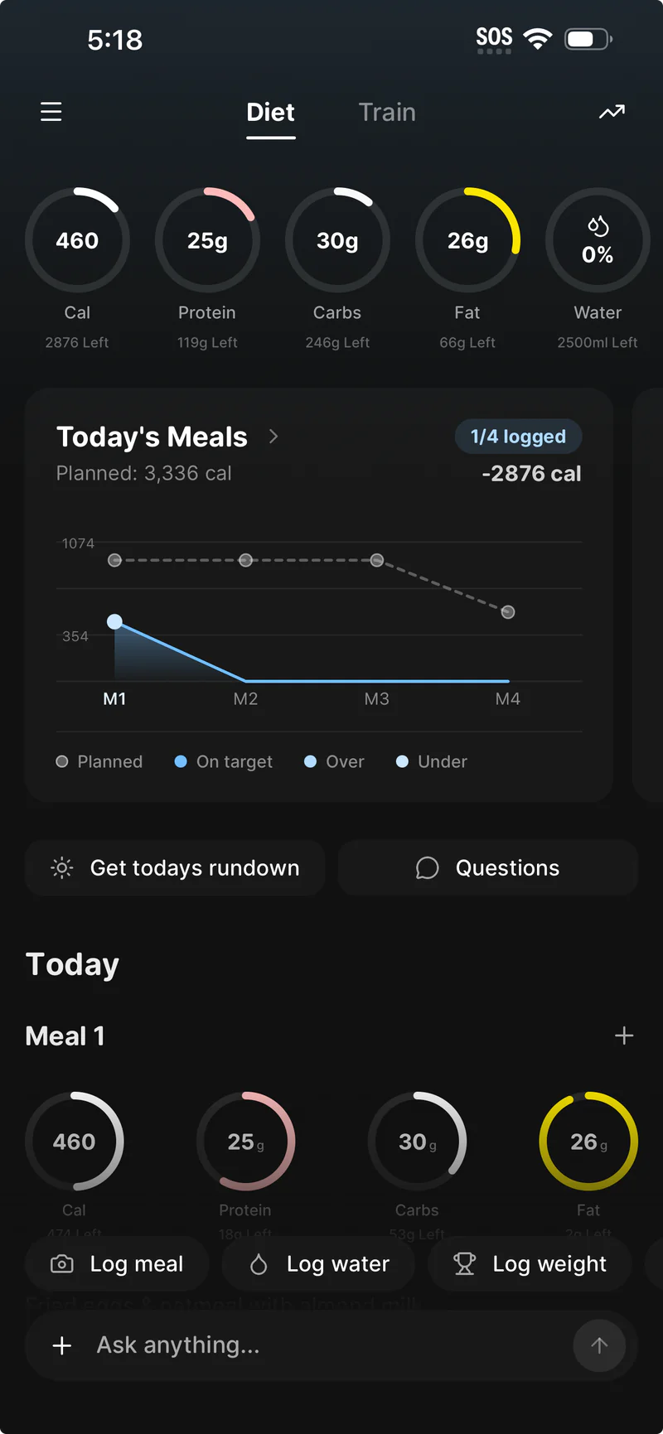Screen dimensions: 663x1434
Task: Tap the M4 planned point on chart
Action: (508, 612)
